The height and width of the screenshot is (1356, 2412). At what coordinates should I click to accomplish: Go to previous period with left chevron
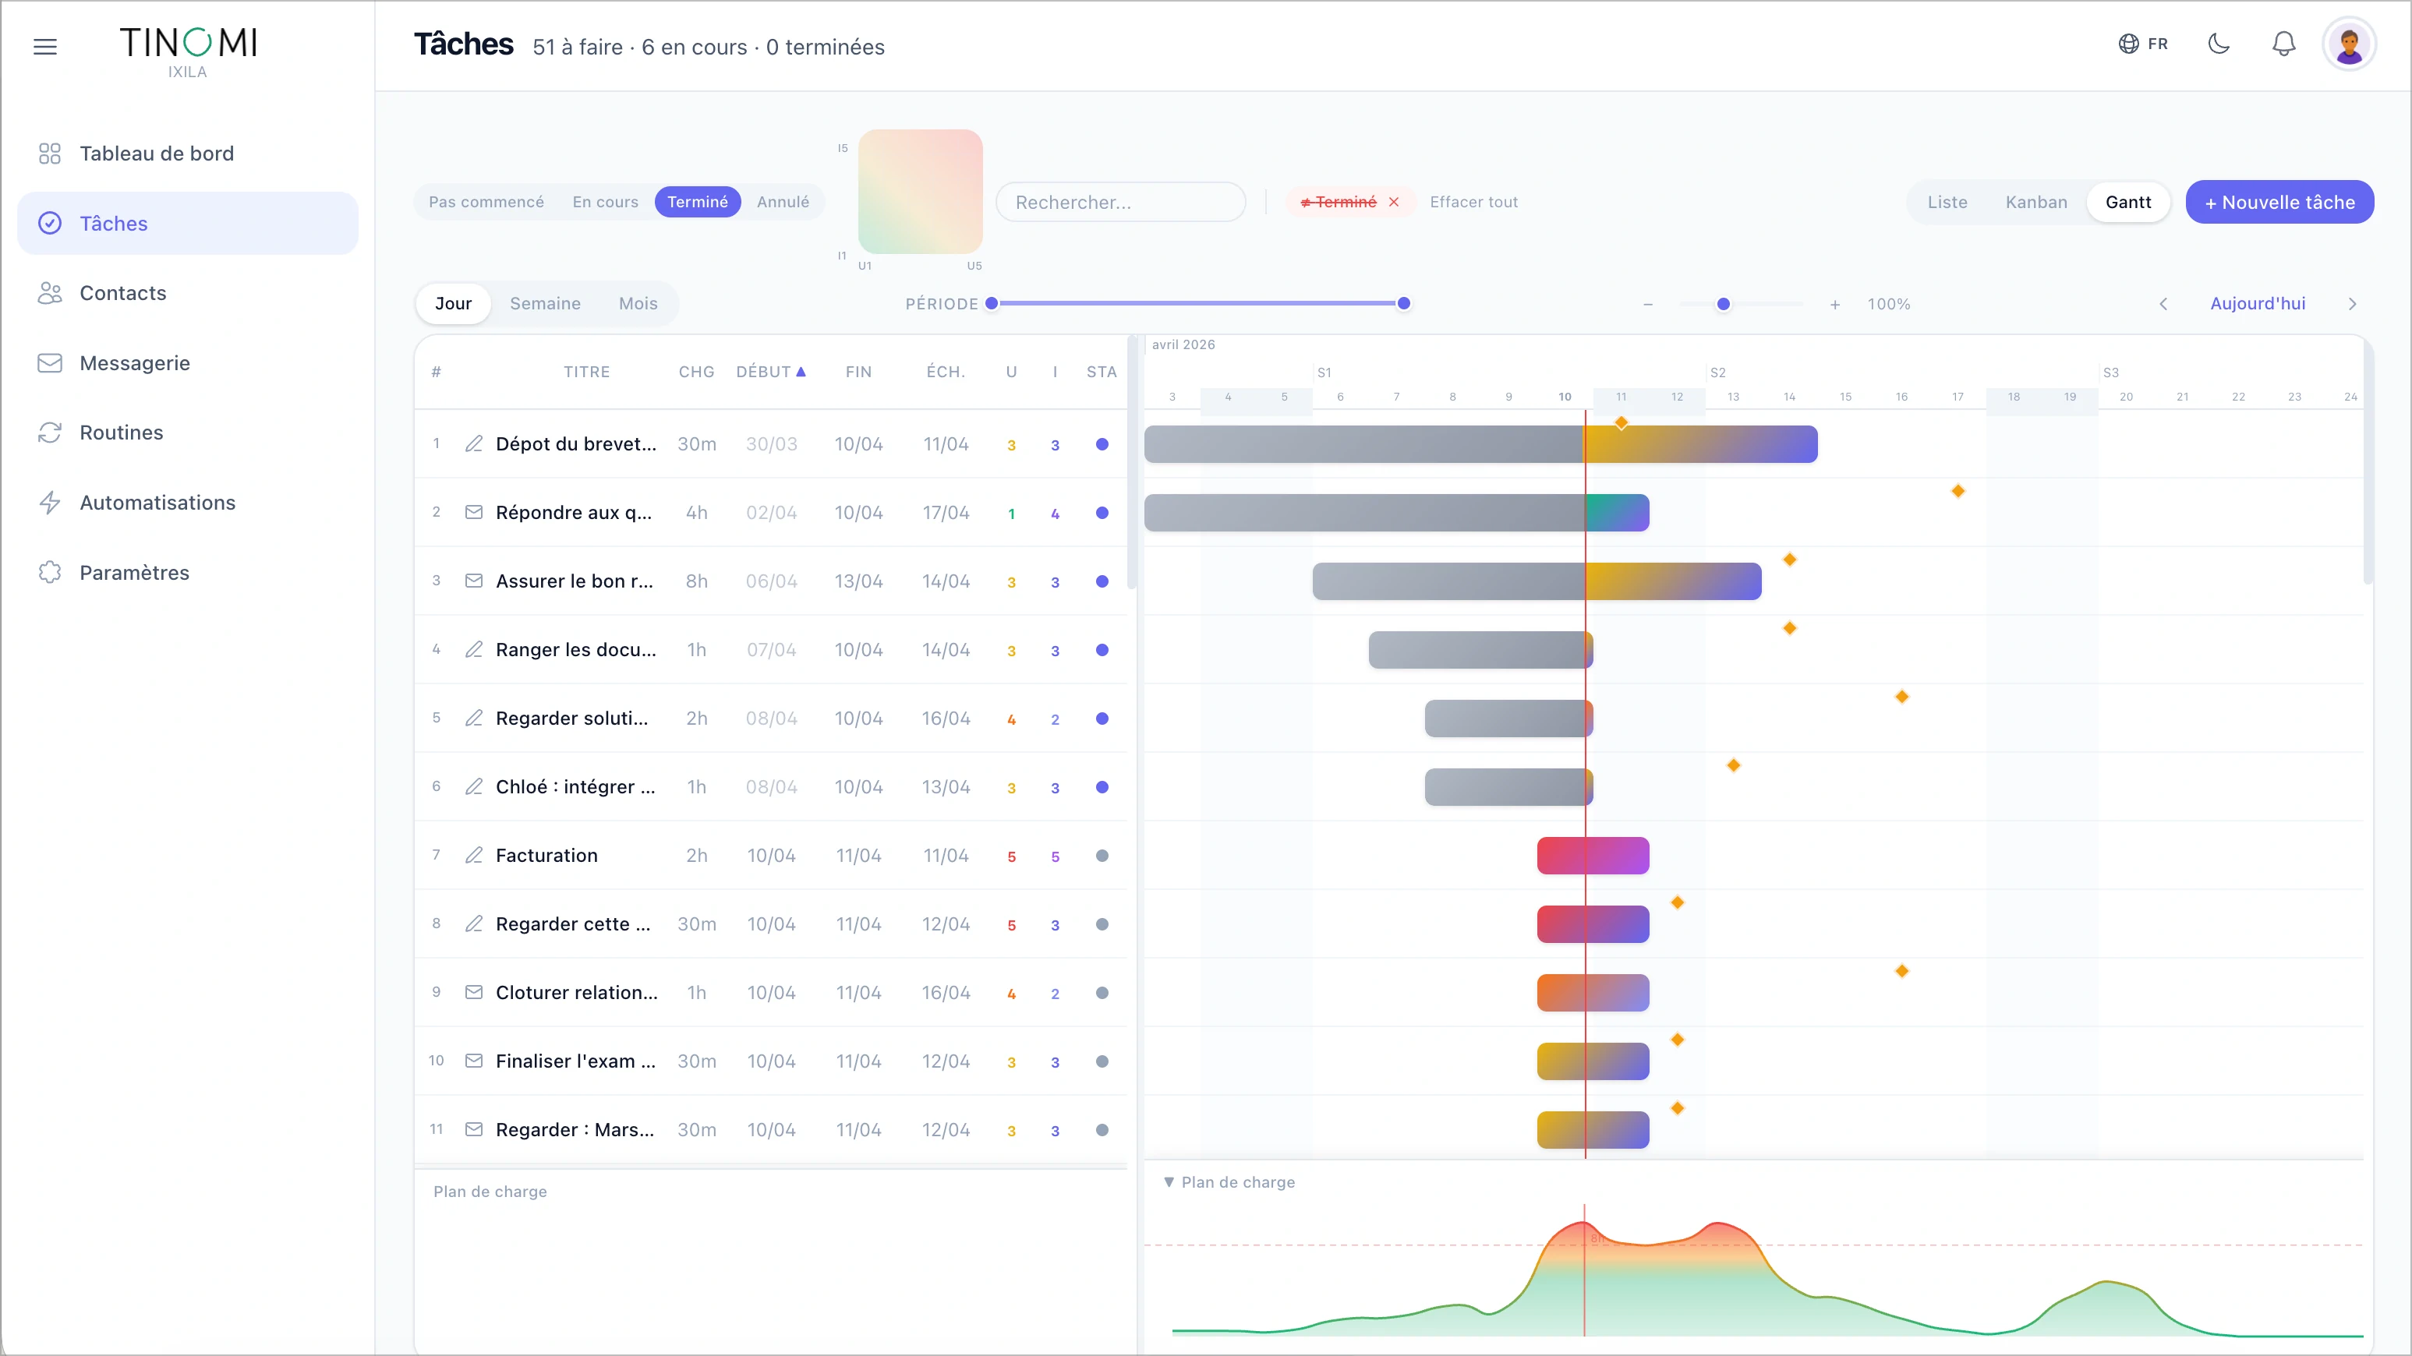[2163, 304]
